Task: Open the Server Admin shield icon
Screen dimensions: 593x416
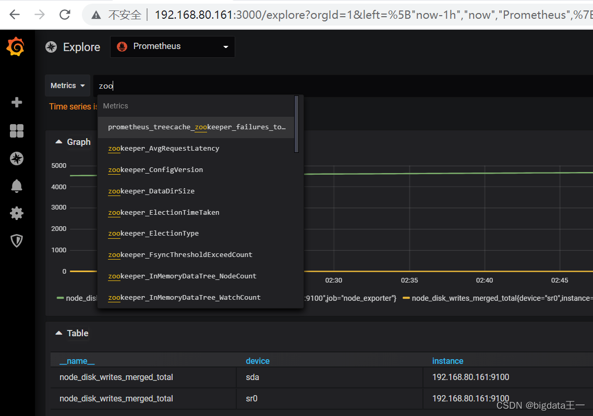Action: [17, 240]
